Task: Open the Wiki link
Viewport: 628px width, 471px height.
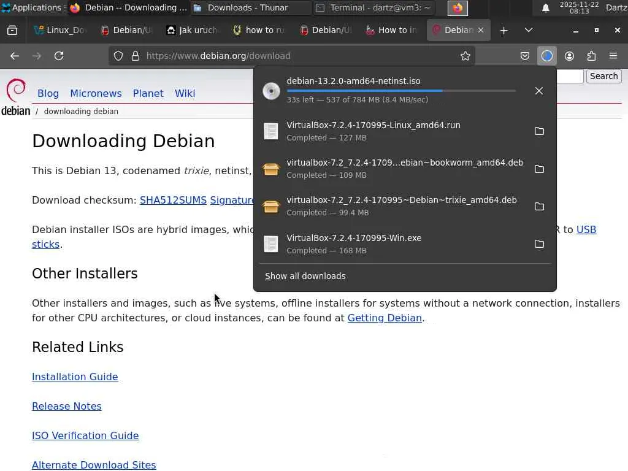Action: tap(185, 93)
